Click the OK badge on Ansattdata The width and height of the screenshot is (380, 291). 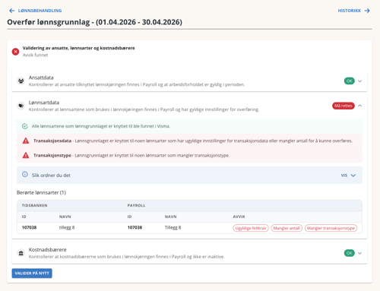[x=350, y=81]
